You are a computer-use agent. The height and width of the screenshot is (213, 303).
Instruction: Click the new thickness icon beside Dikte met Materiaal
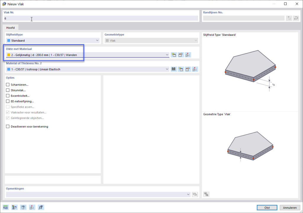click(174, 55)
